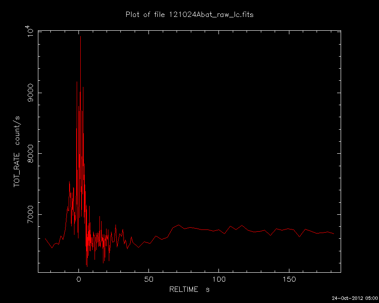This screenshot has height=303, width=379.
Task: Click the tallest peak of the red light curve
Action: point(80,37)
